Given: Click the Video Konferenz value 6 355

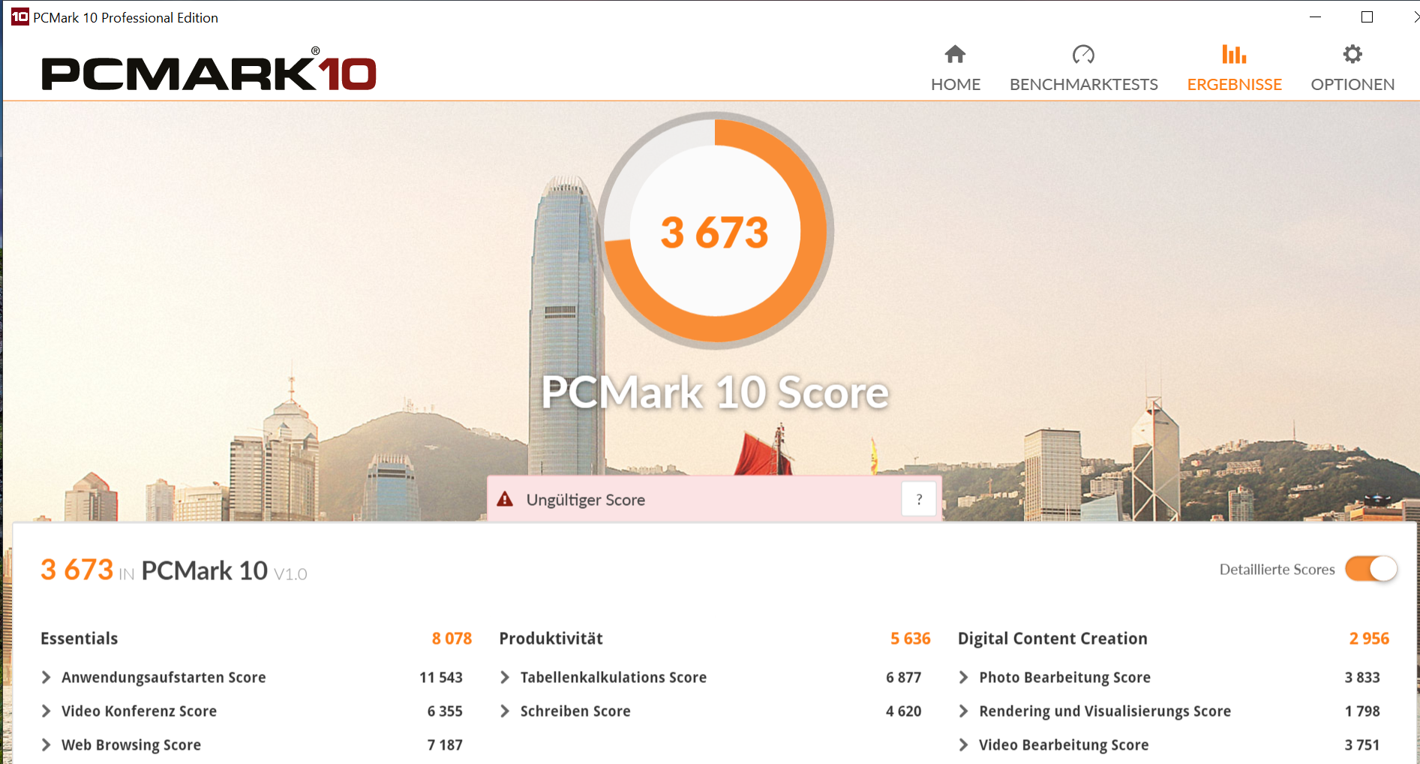Looking at the screenshot, I should [445, 711].
